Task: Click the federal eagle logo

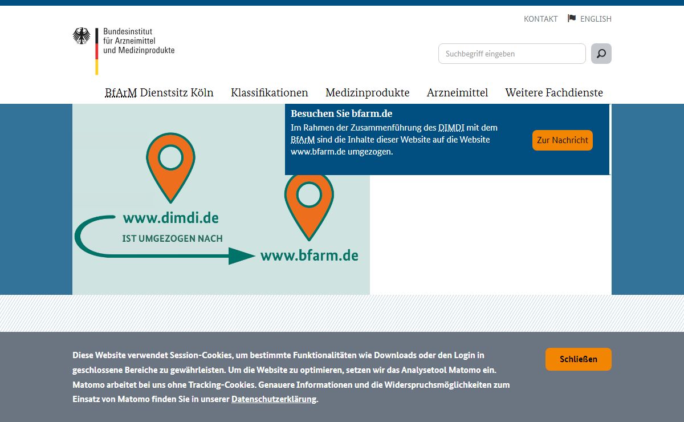Action: click(x=82, y=36)
